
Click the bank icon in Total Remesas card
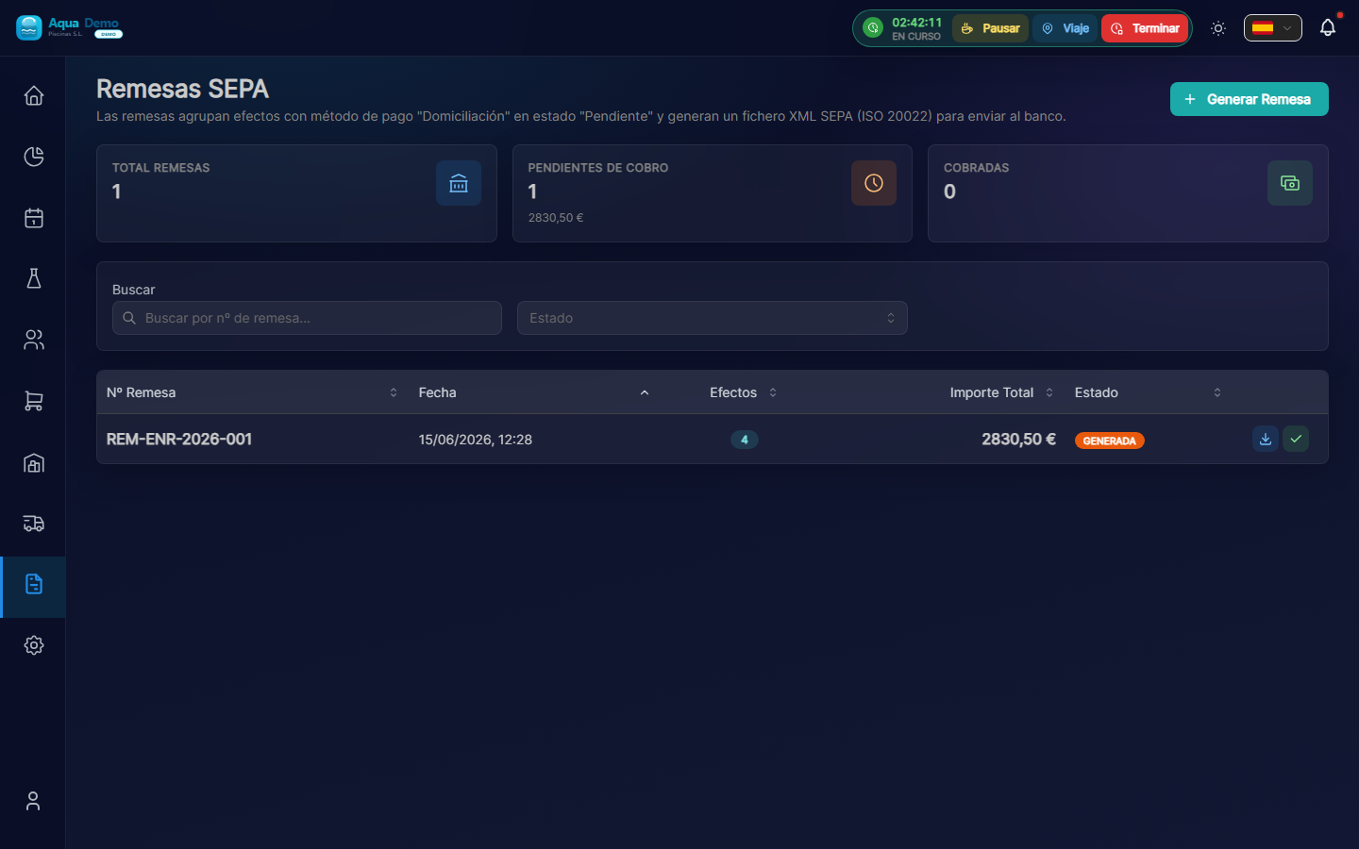tap(459, 183)
